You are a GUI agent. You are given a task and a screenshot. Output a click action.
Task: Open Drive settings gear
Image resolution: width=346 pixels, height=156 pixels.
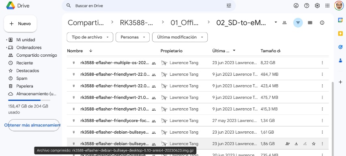coord(317,6)
